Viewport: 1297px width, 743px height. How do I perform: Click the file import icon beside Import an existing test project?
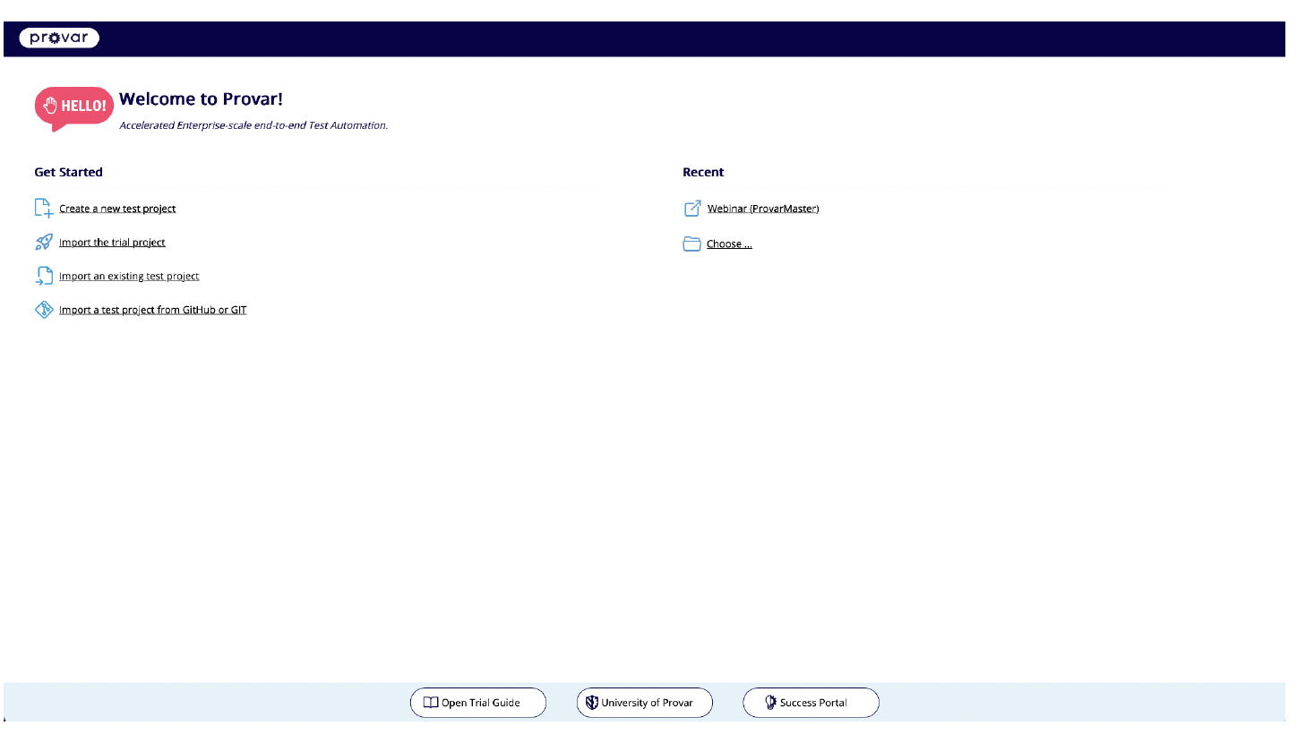pos(44,277)
